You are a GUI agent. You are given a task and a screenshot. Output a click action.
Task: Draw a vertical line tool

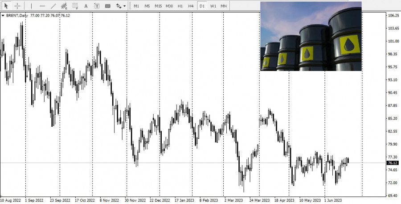[x=32, y=6]
